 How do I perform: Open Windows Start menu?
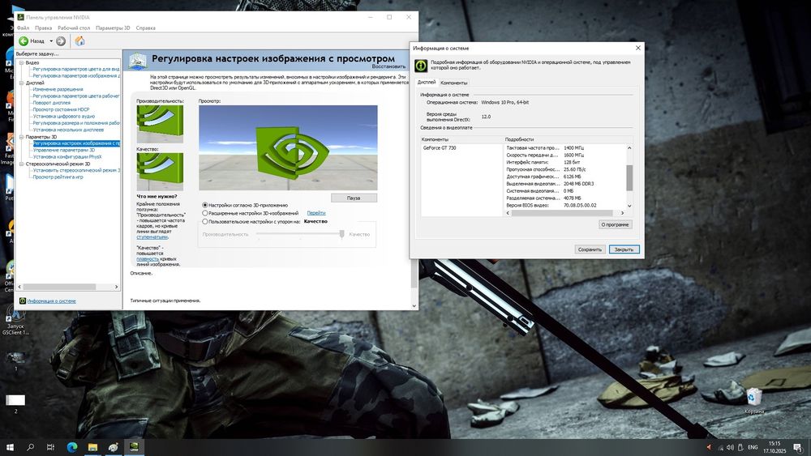click(10, 447)
